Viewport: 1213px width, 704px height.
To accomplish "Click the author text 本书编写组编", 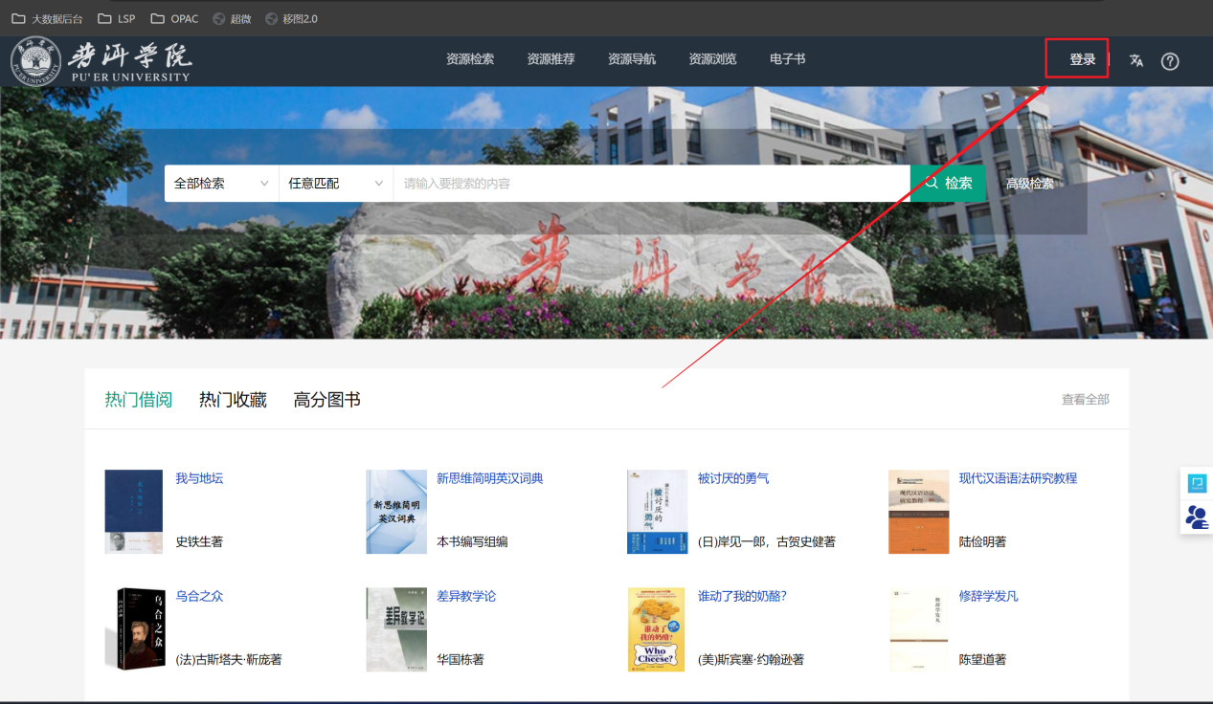I will tap(472, 541).
